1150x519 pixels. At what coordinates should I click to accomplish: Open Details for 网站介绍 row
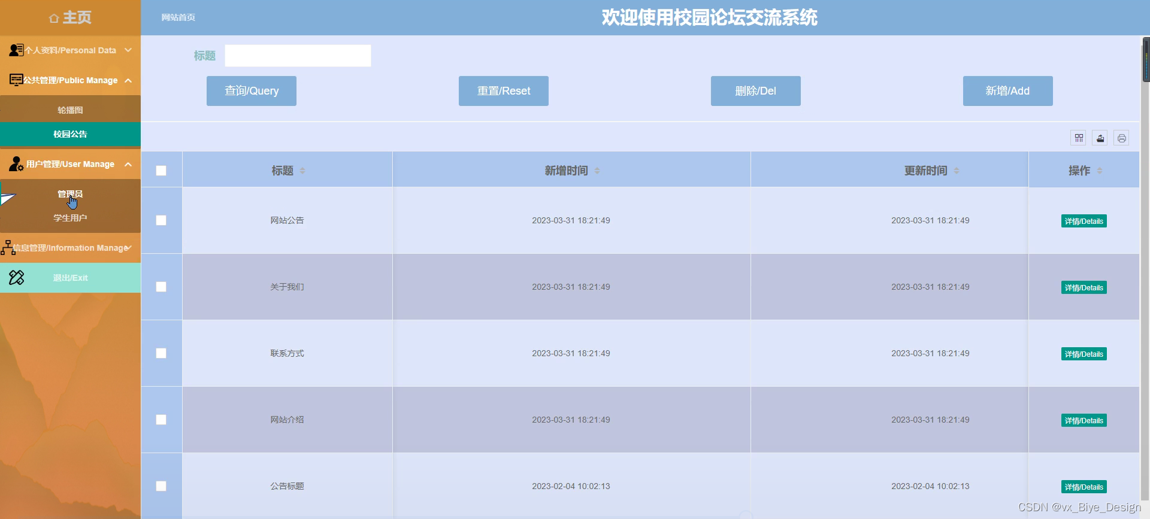click(1084, 420)
